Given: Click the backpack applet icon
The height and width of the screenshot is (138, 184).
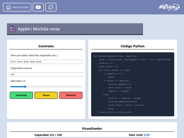Looking at the screenshot, I should coord(12,29).
